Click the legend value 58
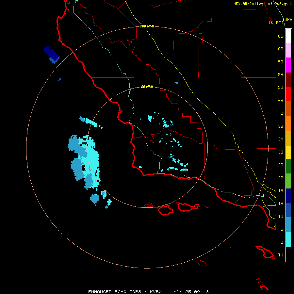 (x=281, y=62)
